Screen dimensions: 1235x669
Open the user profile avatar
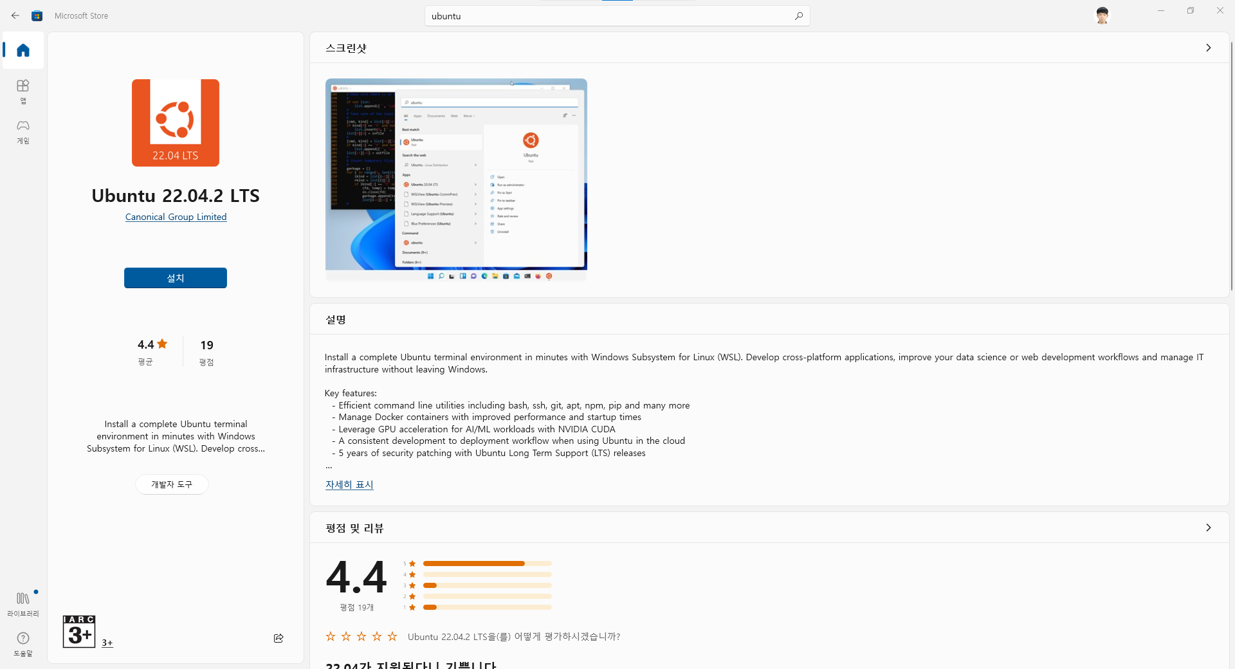[x=1102, y=15]
